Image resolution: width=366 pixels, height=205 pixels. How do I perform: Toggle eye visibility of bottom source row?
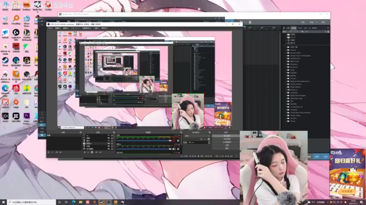108,149
